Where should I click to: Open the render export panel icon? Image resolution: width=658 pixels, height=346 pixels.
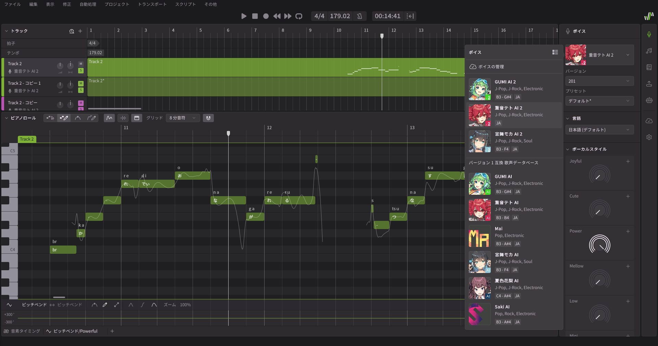coord(649,84)
